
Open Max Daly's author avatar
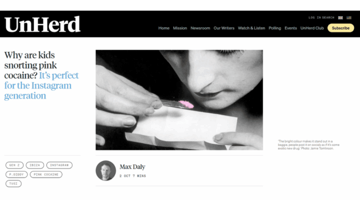105,170
